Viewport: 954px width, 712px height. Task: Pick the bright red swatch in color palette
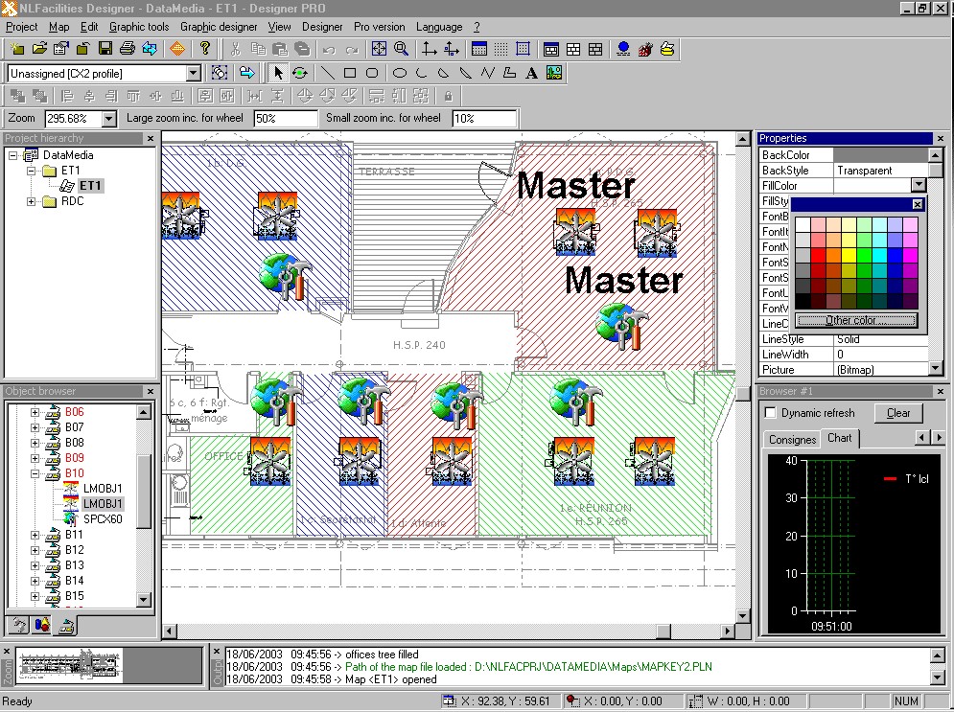[818, 255]
